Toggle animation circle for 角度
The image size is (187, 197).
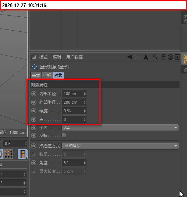click(x=34, y=163)
